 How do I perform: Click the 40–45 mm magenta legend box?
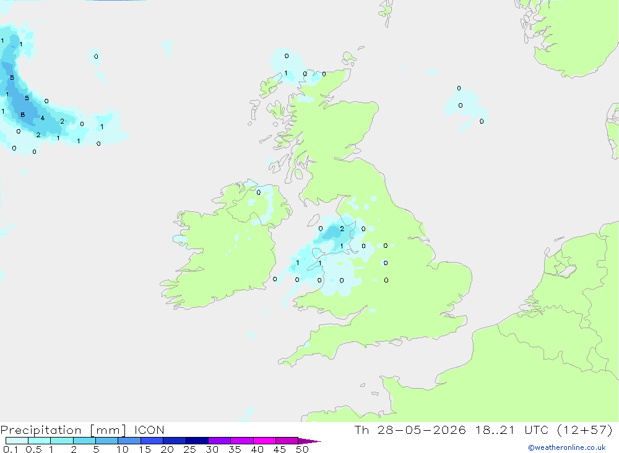pyautogui.click(x=264, y=441)
